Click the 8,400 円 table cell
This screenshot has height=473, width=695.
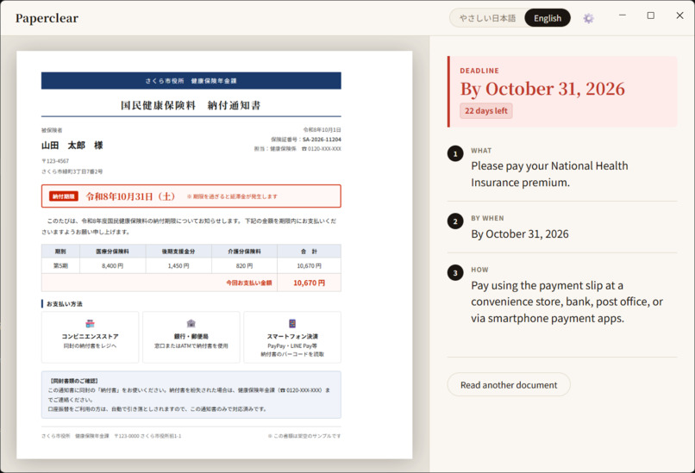[x=113, y=265]
